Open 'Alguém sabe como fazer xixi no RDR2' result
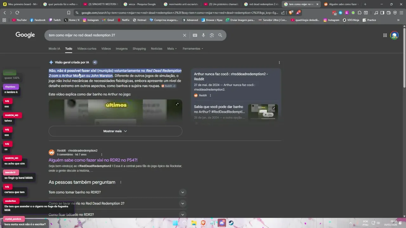The height and width of the screenshot is (228, 406). tap(93, 160)
